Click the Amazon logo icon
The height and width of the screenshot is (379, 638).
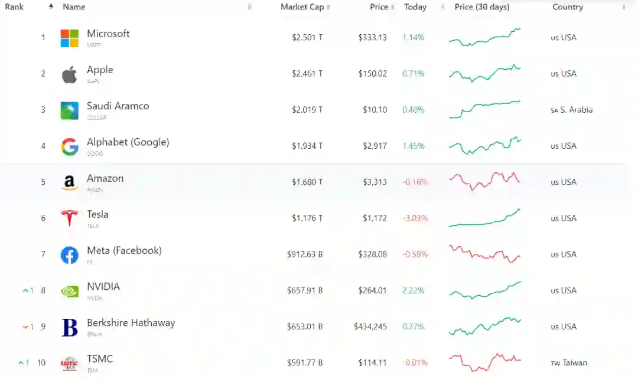tap(70, 183)
